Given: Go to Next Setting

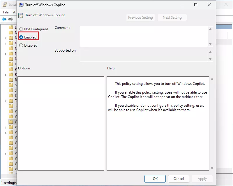Looking at the screenshot, I should click(x=172, y=17).
